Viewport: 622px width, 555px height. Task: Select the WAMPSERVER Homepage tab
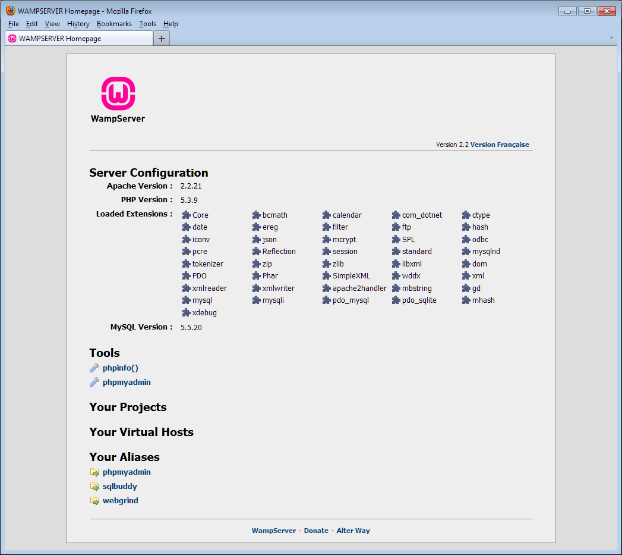click(79, 39)
